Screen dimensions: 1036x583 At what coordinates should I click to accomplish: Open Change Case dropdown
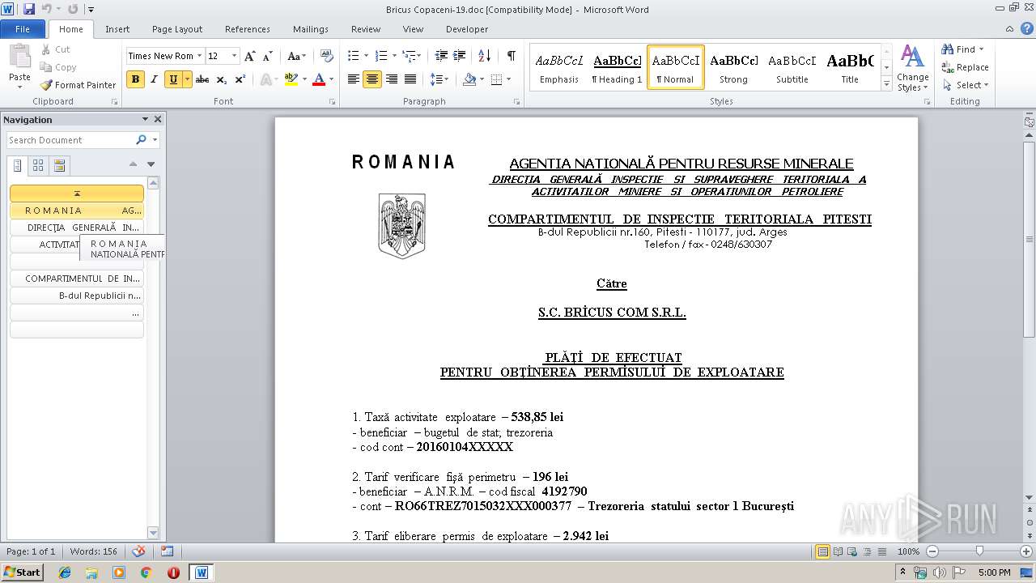coord(296,56)
